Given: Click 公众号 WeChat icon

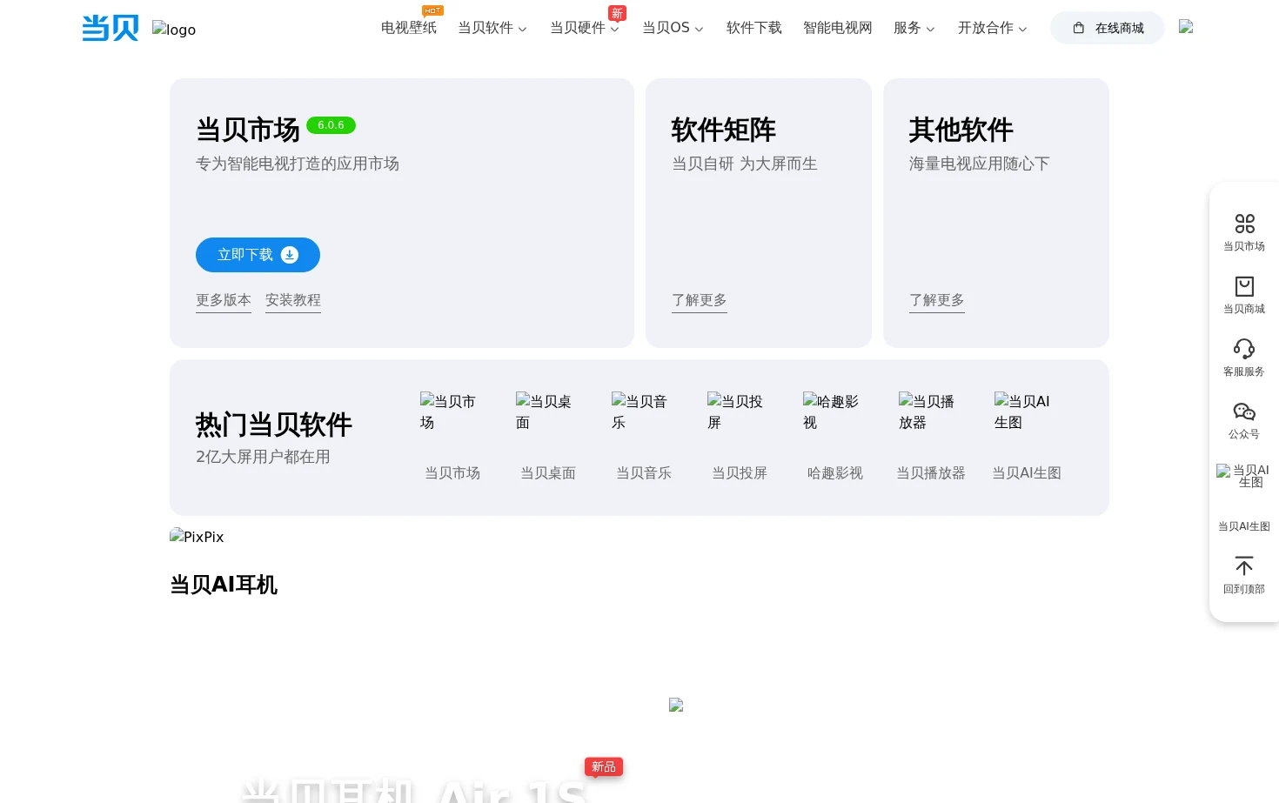Looking at the screenshot, I should [1244, 412].
